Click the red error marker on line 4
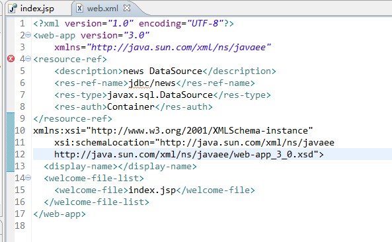The height and width of the screenshot is (242, 392). (11, 59)
